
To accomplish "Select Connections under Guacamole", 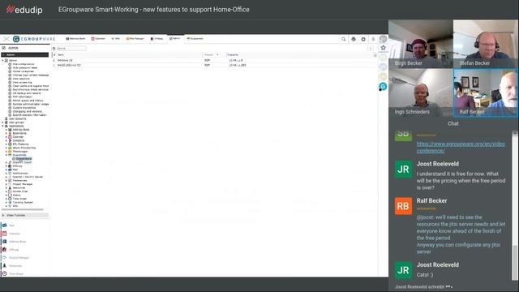I will click(x=24, y=159).
